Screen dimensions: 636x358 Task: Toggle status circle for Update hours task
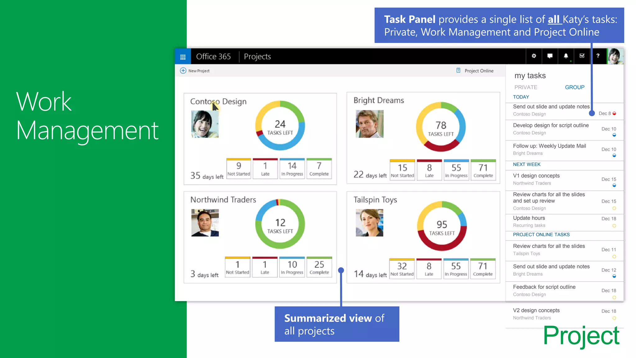point(614,226)
